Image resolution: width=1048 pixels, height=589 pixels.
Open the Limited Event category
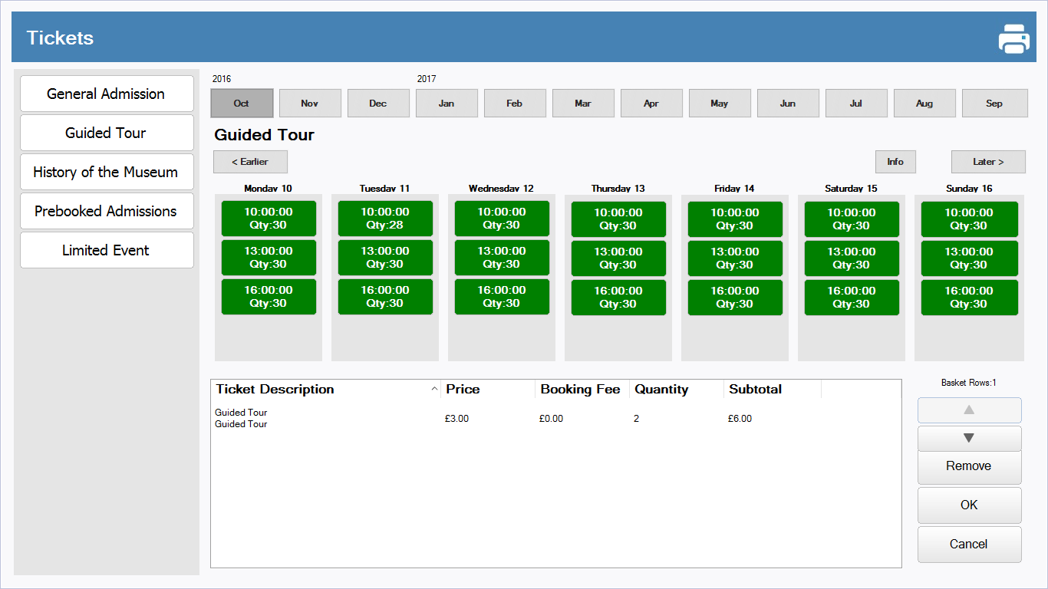(x=107, y=250)
